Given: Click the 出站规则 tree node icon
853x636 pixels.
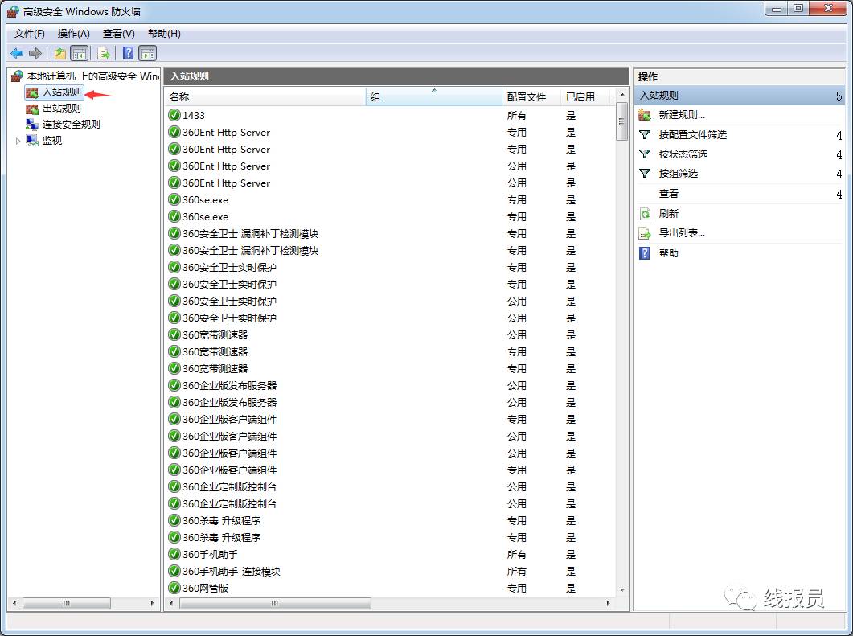Looking at the screenshot, I should pos(32,109).
